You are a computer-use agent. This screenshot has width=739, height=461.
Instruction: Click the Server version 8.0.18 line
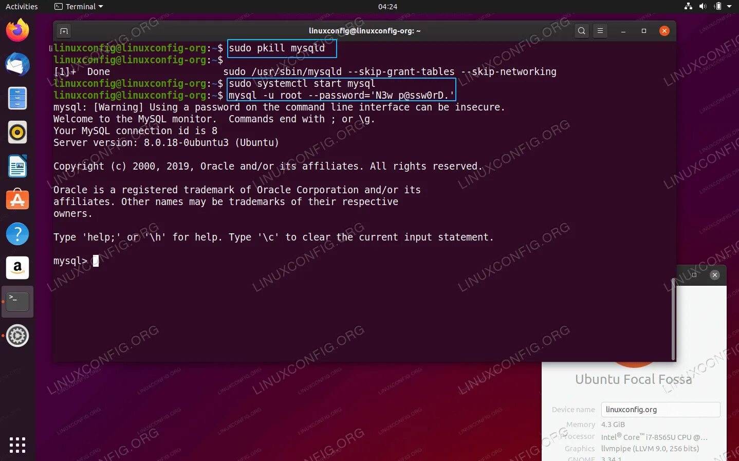tap(166, 142)
